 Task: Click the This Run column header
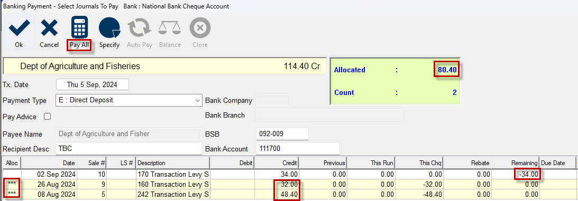[371, 163]
